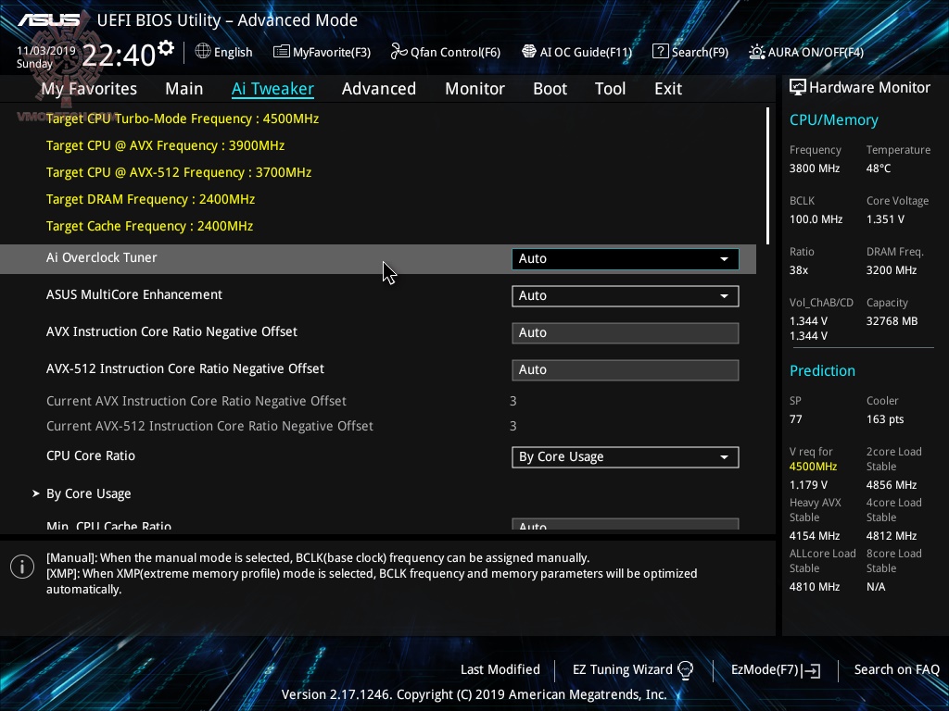This screenshot has height=711, width=949.
Task: Click the 11/03/2019 date
Action: (46, 51)
